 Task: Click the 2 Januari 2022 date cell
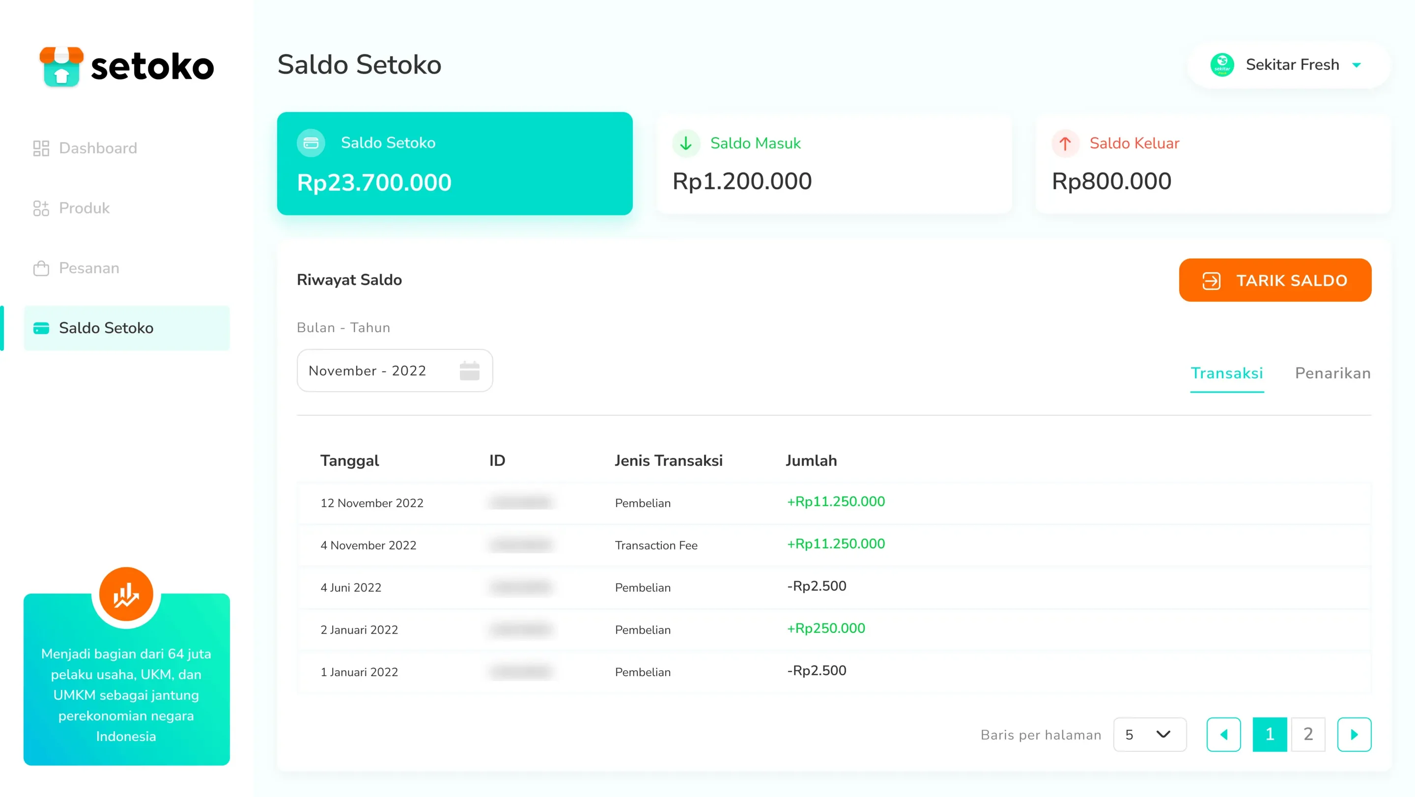pyautogui.click(x=359, y=630)
